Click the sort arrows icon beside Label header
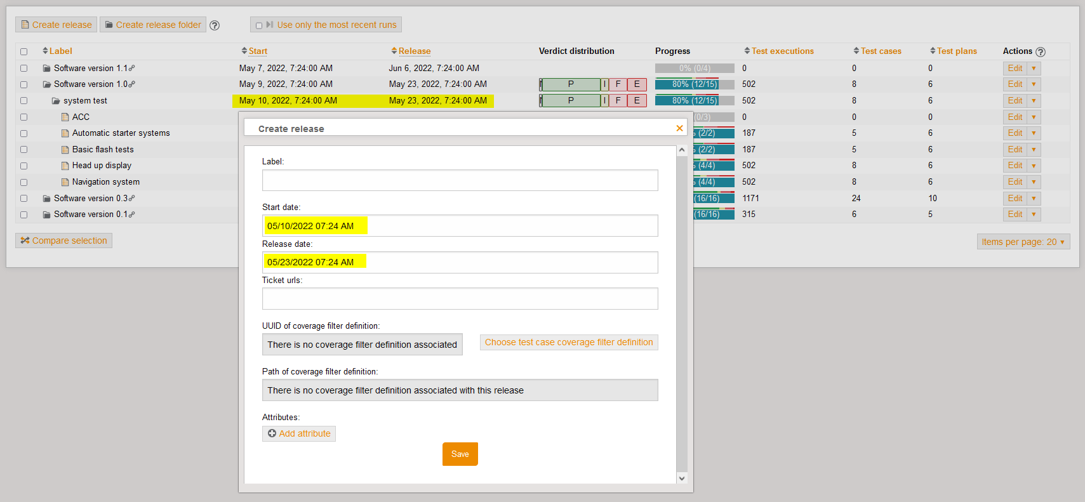 [x=45, y=51]
